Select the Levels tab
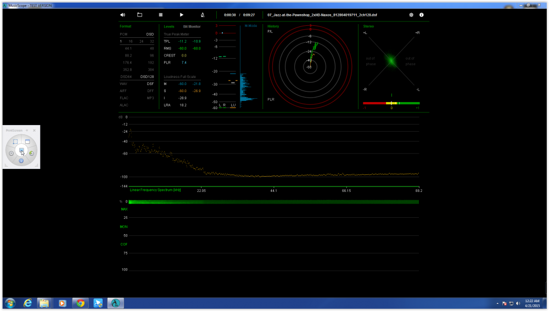Image resolution: width=549 pixels, height=311 pixels. coord(169,26)
